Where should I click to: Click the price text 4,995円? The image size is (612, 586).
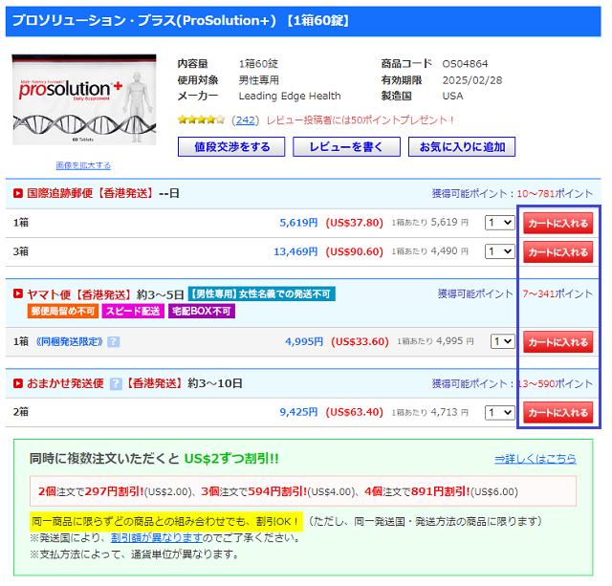(304, 342)
